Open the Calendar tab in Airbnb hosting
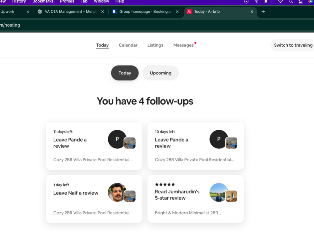Screen dimensions: 314x235 (x=128, y=45)
